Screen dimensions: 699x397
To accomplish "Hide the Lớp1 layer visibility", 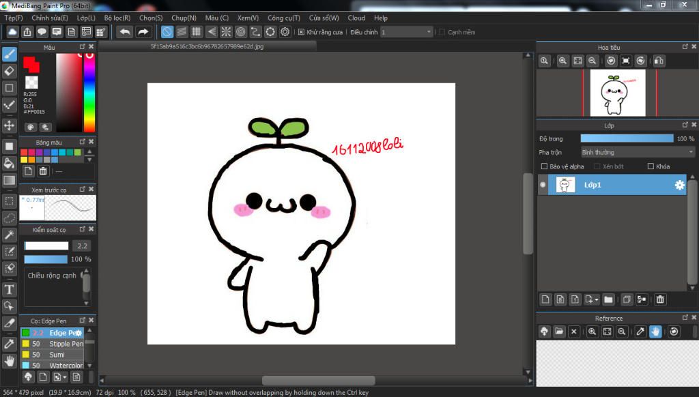I will coord(543,184).
